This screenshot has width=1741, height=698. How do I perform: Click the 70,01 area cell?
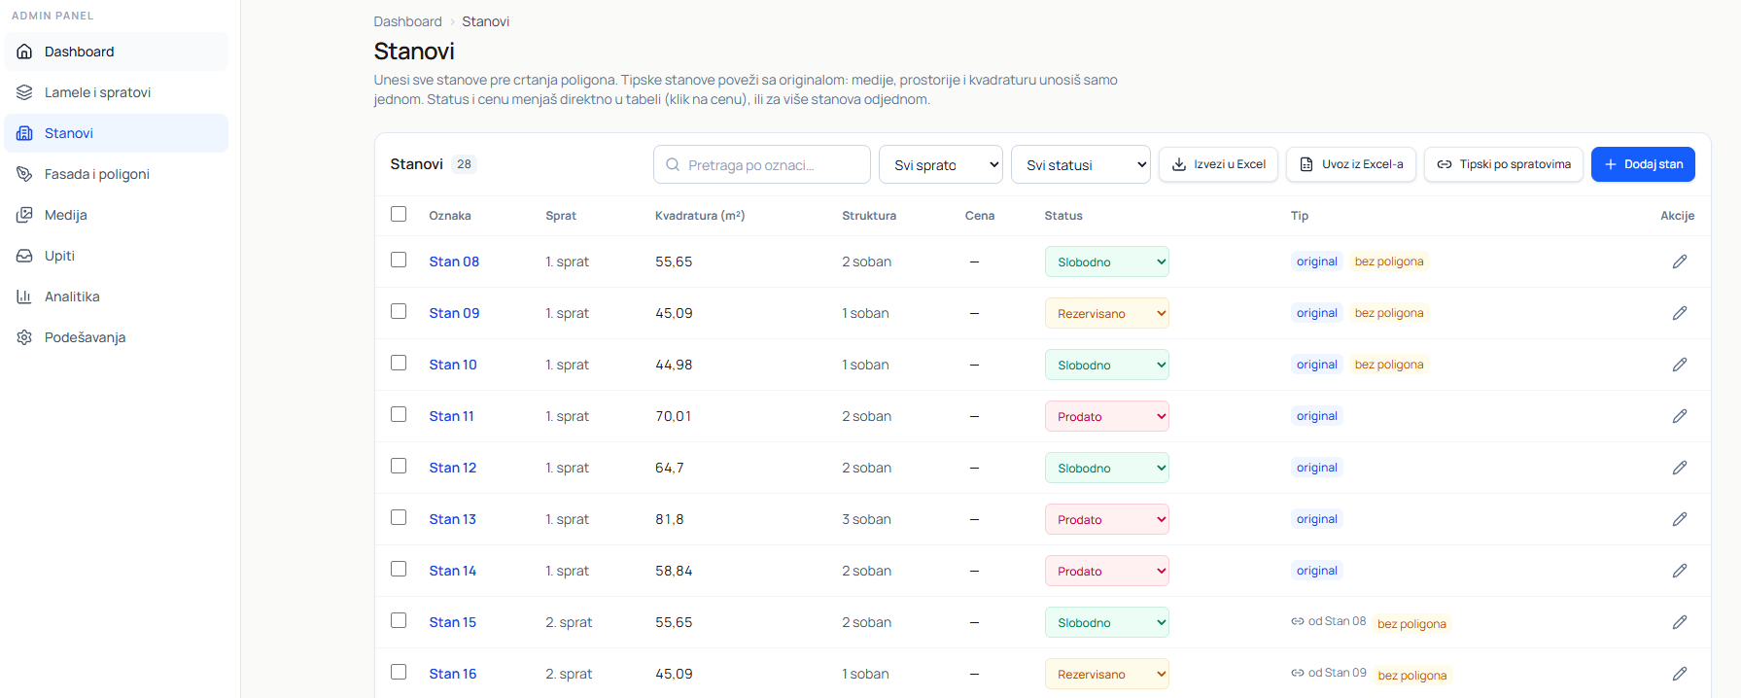674,416
